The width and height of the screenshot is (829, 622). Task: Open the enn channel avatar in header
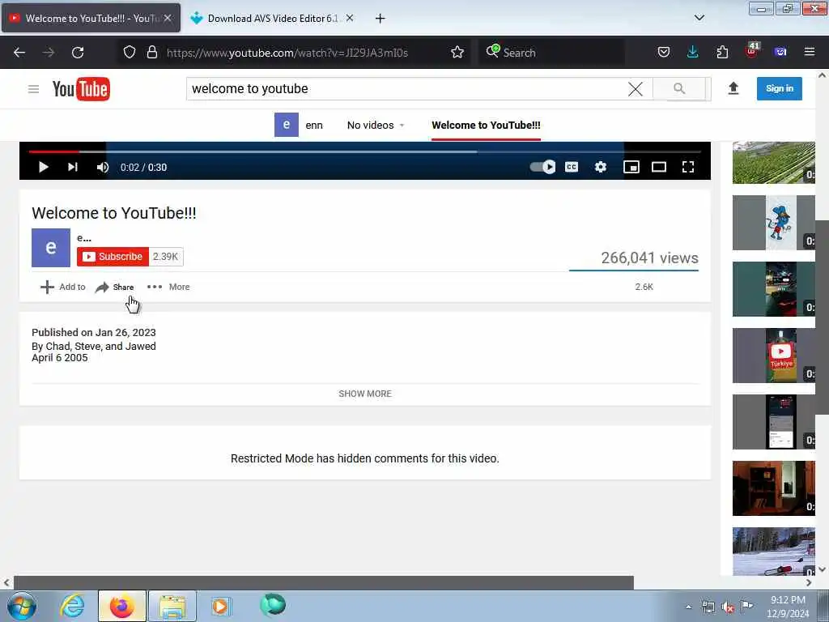tap(287, 125)
